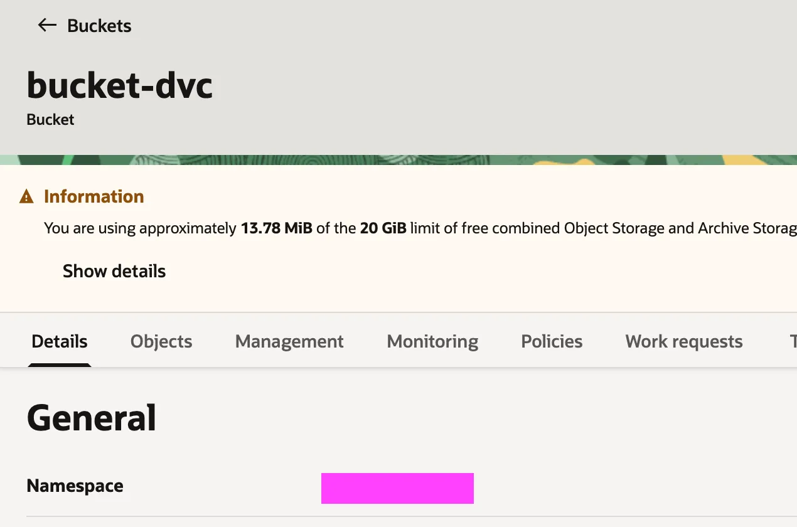The height and width of the screenshot is (527, 797).
Task: Expand the Show details section
Action: pyautogui.click(x=114, y=271)
